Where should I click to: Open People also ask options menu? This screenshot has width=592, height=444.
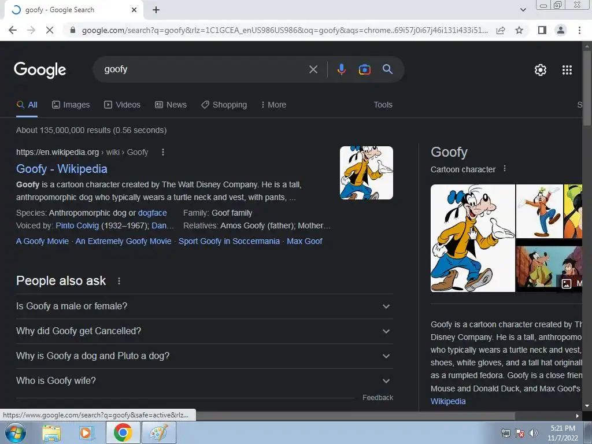[119, 281]
